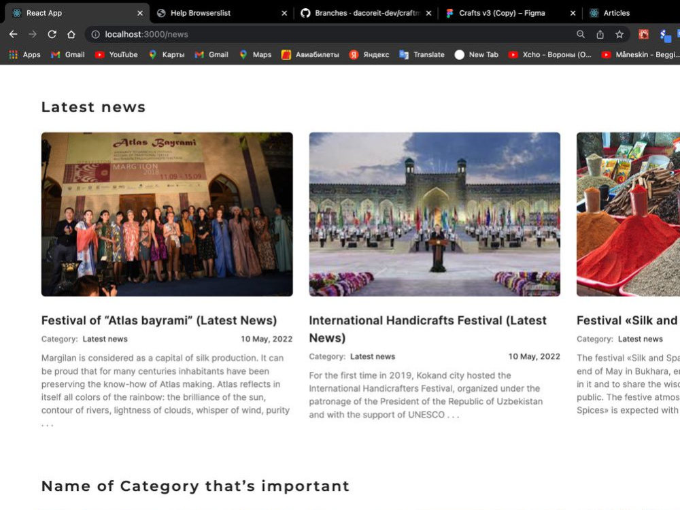Viewport: 680px width, 510px height.
Task: Click the 10 May, 2022 date on Handicrafts Festival
Action: [534, 356]
